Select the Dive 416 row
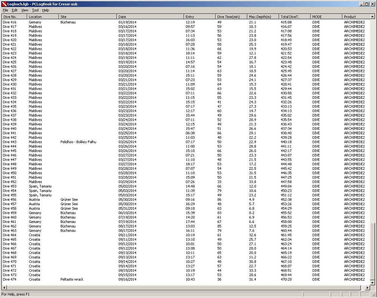 (186, 22)
